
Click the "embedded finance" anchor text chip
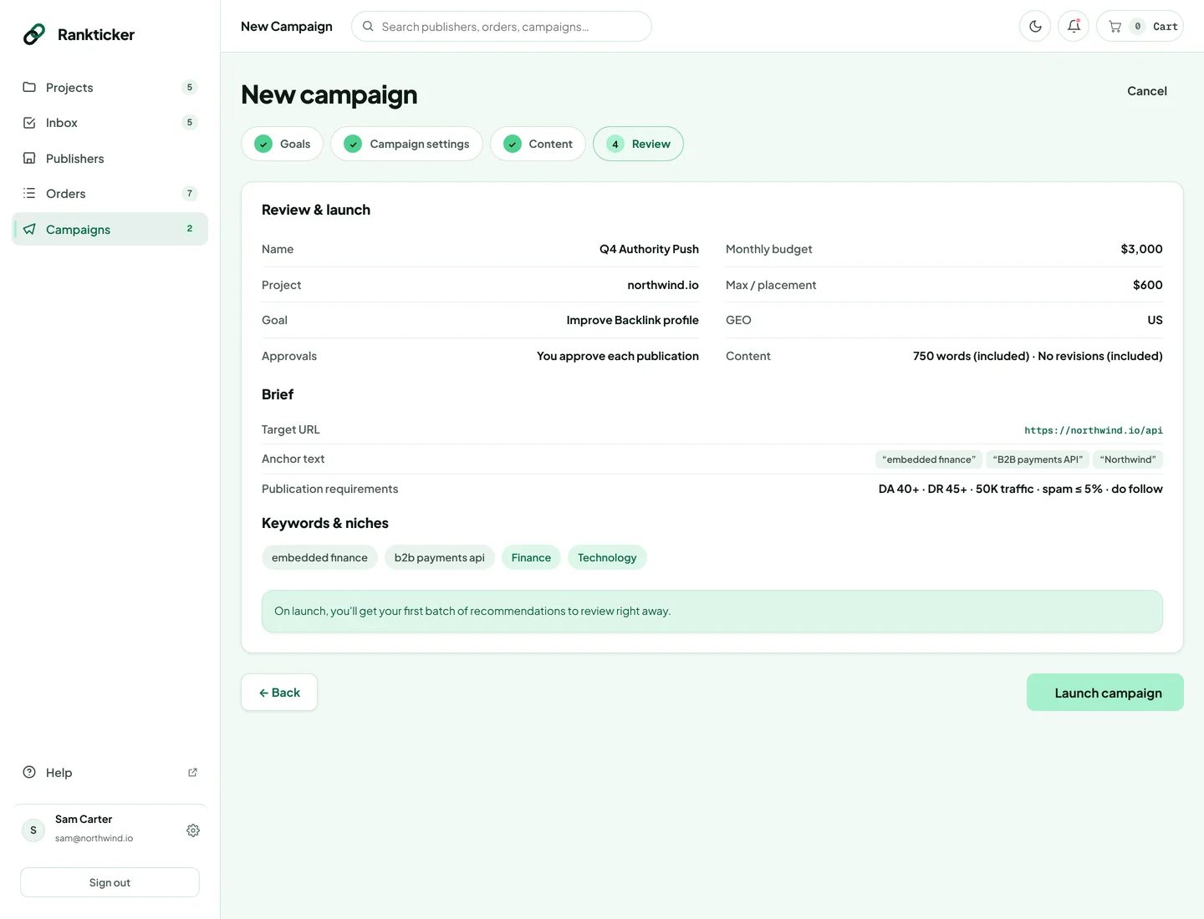pyautogui.click(x=929, y=459)
